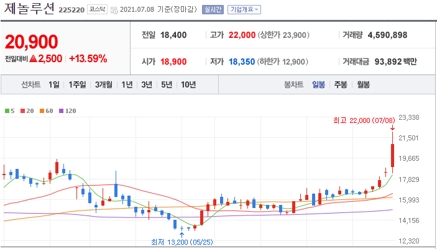Screen dimensions: 437x249
Task: Click the 19,665 price axis label
Action: tap(409, 158)
